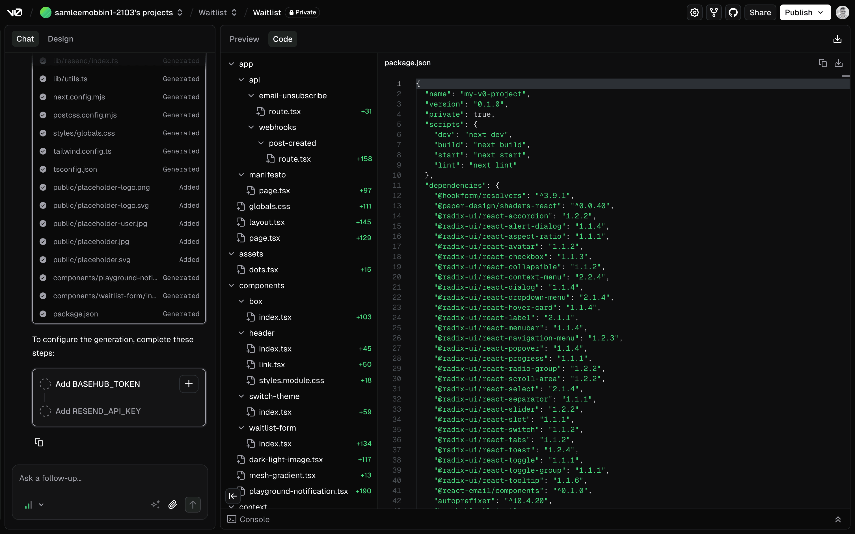Image resolution: width=855 pixels, height=534 pixels.
Task: Collapse the components folder in tree
Action: (x=231, y=285)
